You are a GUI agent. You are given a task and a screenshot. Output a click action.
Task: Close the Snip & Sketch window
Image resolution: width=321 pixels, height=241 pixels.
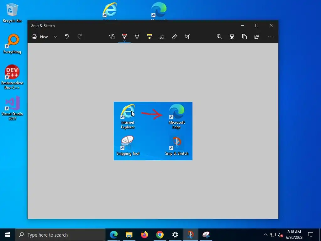(271, 26)
